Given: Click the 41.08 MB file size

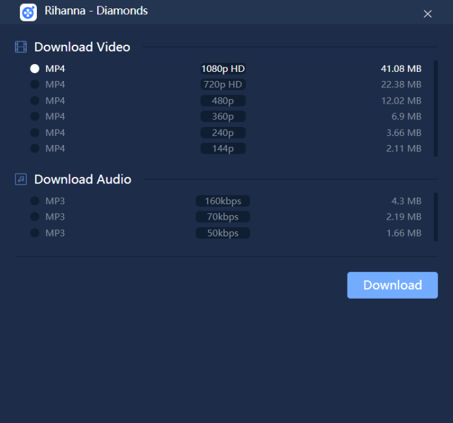Looking at the screenshot, I should 401,69.
